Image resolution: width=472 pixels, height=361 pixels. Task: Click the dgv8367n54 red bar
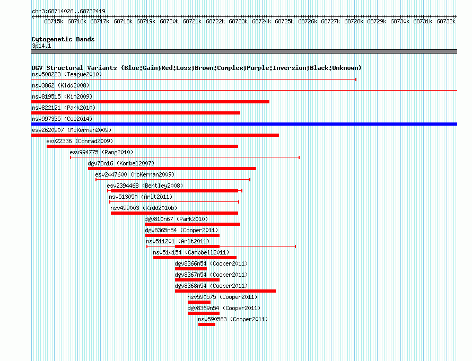[x=197, y=280]
